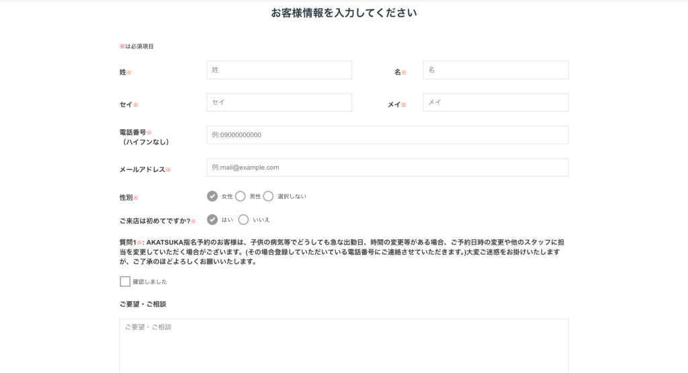Focus the セイ katakana input box

(279, 102)
